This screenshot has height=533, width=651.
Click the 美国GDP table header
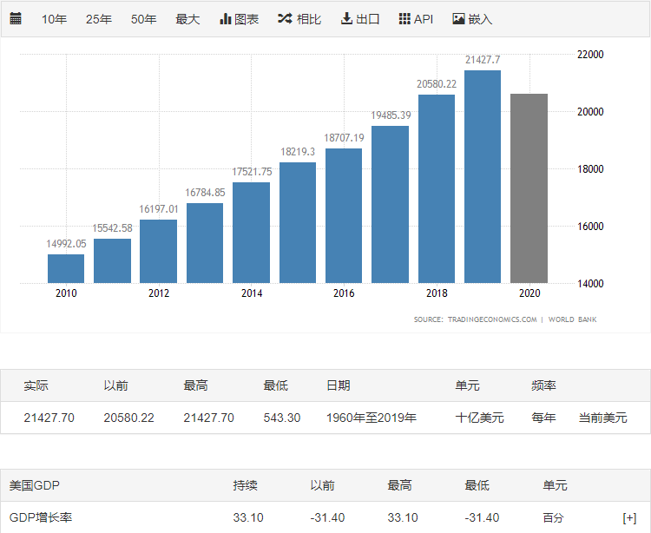(35, 485)
